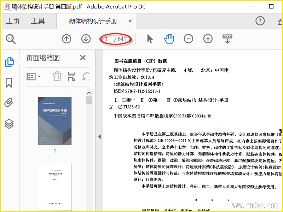Click the page number input field
283x212 pixels.
point(106,39)
